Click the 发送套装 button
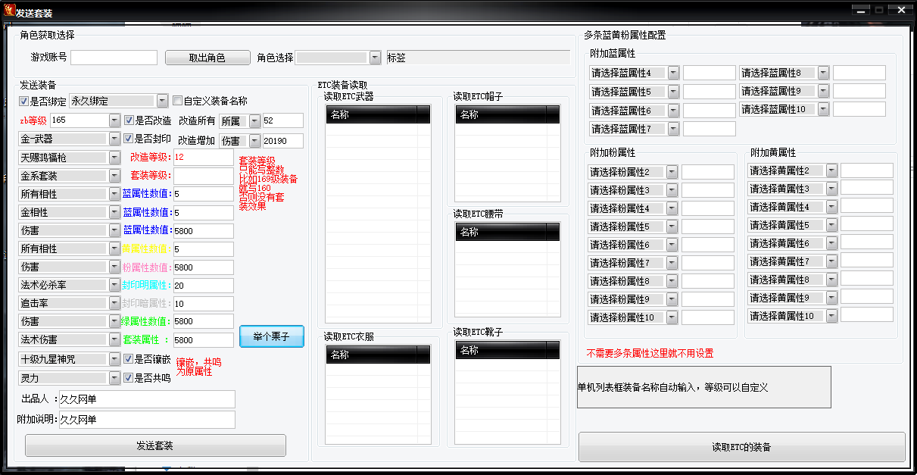The image size is (917, 475). [155, 445]
